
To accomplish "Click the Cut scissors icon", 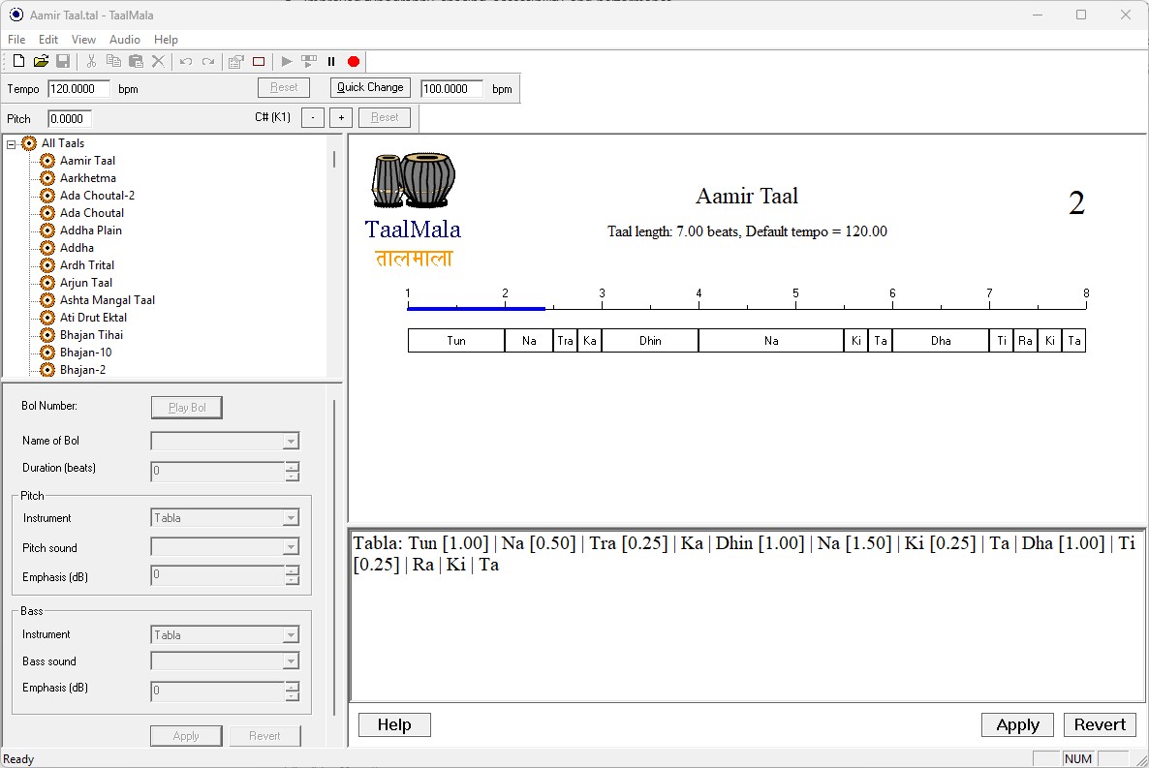I will pos(92,62).
